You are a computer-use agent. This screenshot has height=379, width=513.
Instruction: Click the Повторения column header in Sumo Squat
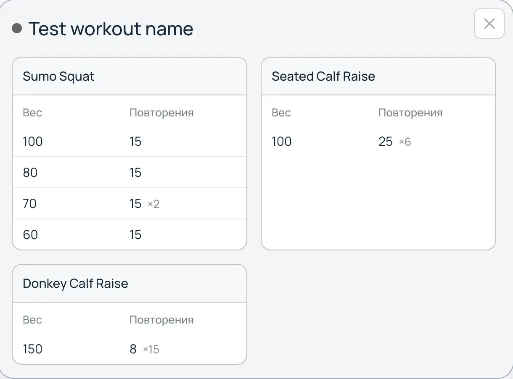click(161, 113)
